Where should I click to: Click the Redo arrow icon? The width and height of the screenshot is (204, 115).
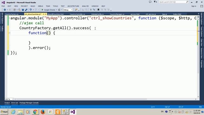36,10
